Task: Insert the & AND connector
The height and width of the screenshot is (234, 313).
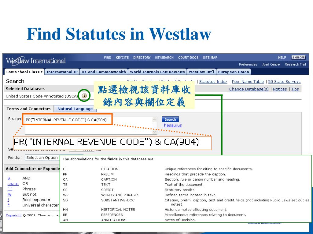Action: pyautogui.click(x=9, y=178)
